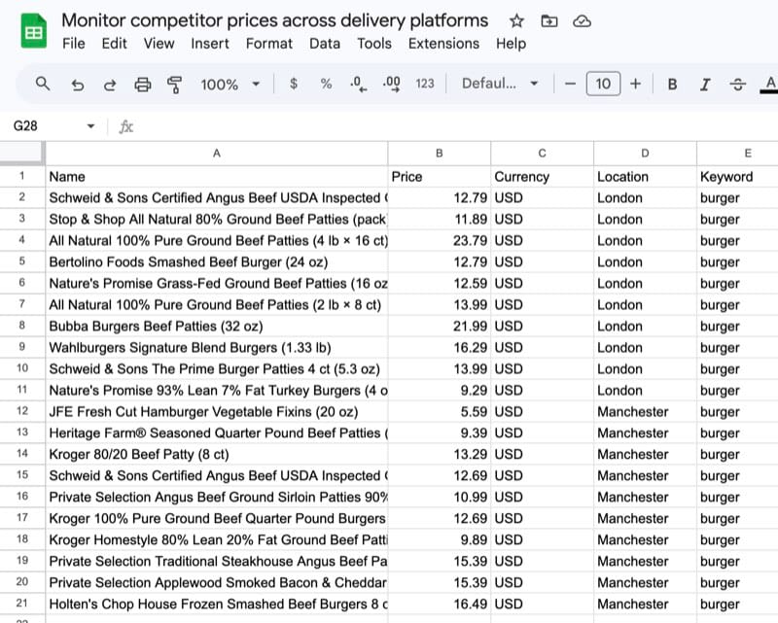
Task: Format as currency with dollar icon
Action: [294, 84]
